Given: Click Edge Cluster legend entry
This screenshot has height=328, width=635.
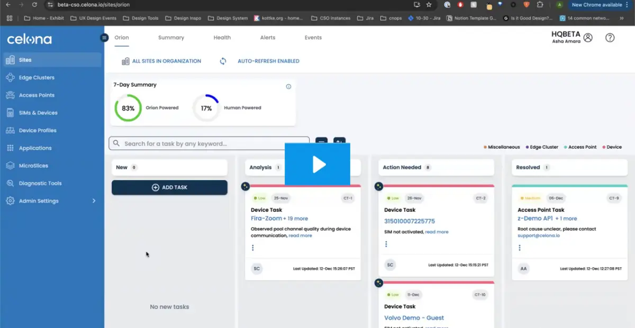Looking at the screenshot, I should click(542, 147).
